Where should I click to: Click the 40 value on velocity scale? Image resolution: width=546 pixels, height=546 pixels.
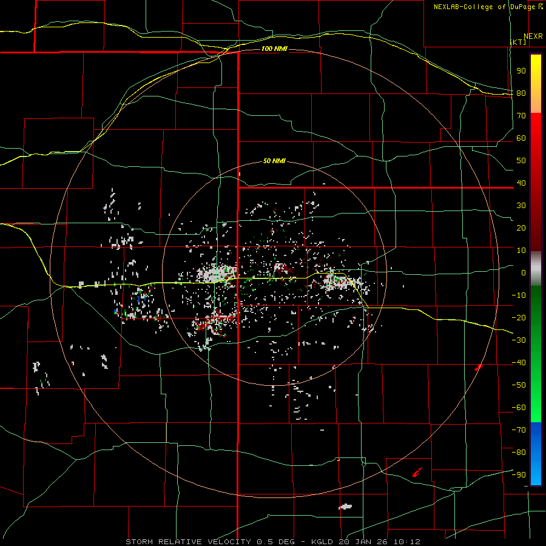(x=521, y=183)
